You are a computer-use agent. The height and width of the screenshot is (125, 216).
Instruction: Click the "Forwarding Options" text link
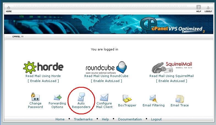click(x=57, y=105)
